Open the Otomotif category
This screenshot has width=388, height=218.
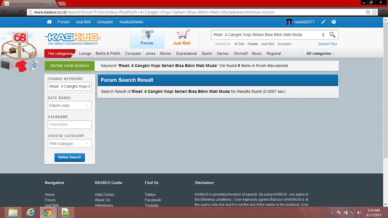tap(240, 54)
